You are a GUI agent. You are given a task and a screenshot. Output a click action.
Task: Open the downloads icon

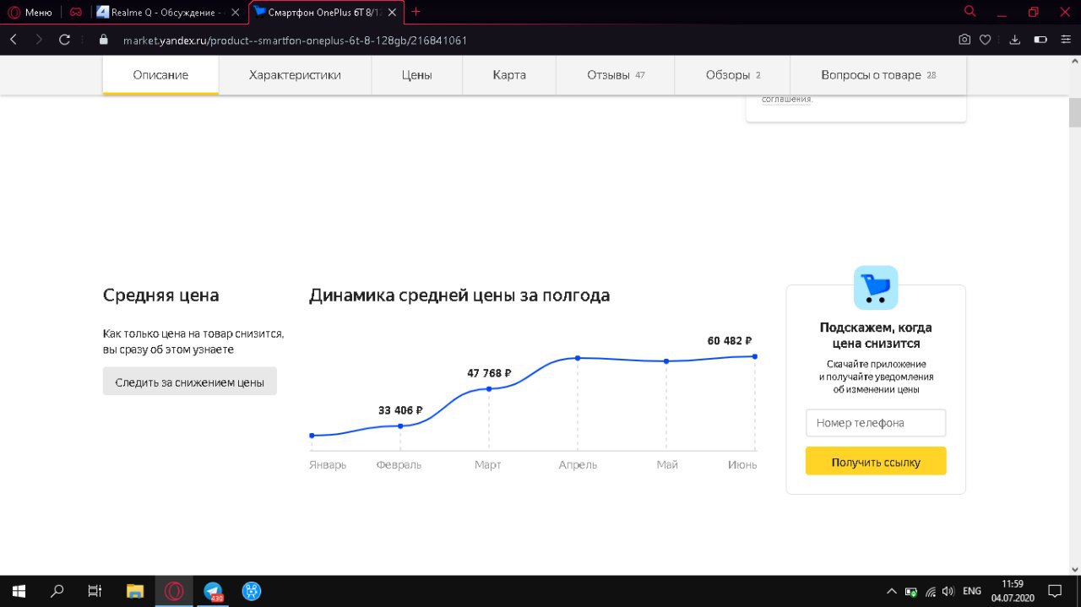(1015, 40)
